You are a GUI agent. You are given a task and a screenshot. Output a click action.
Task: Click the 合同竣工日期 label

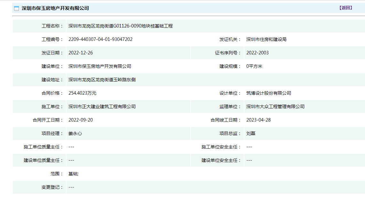pos(226,120)
